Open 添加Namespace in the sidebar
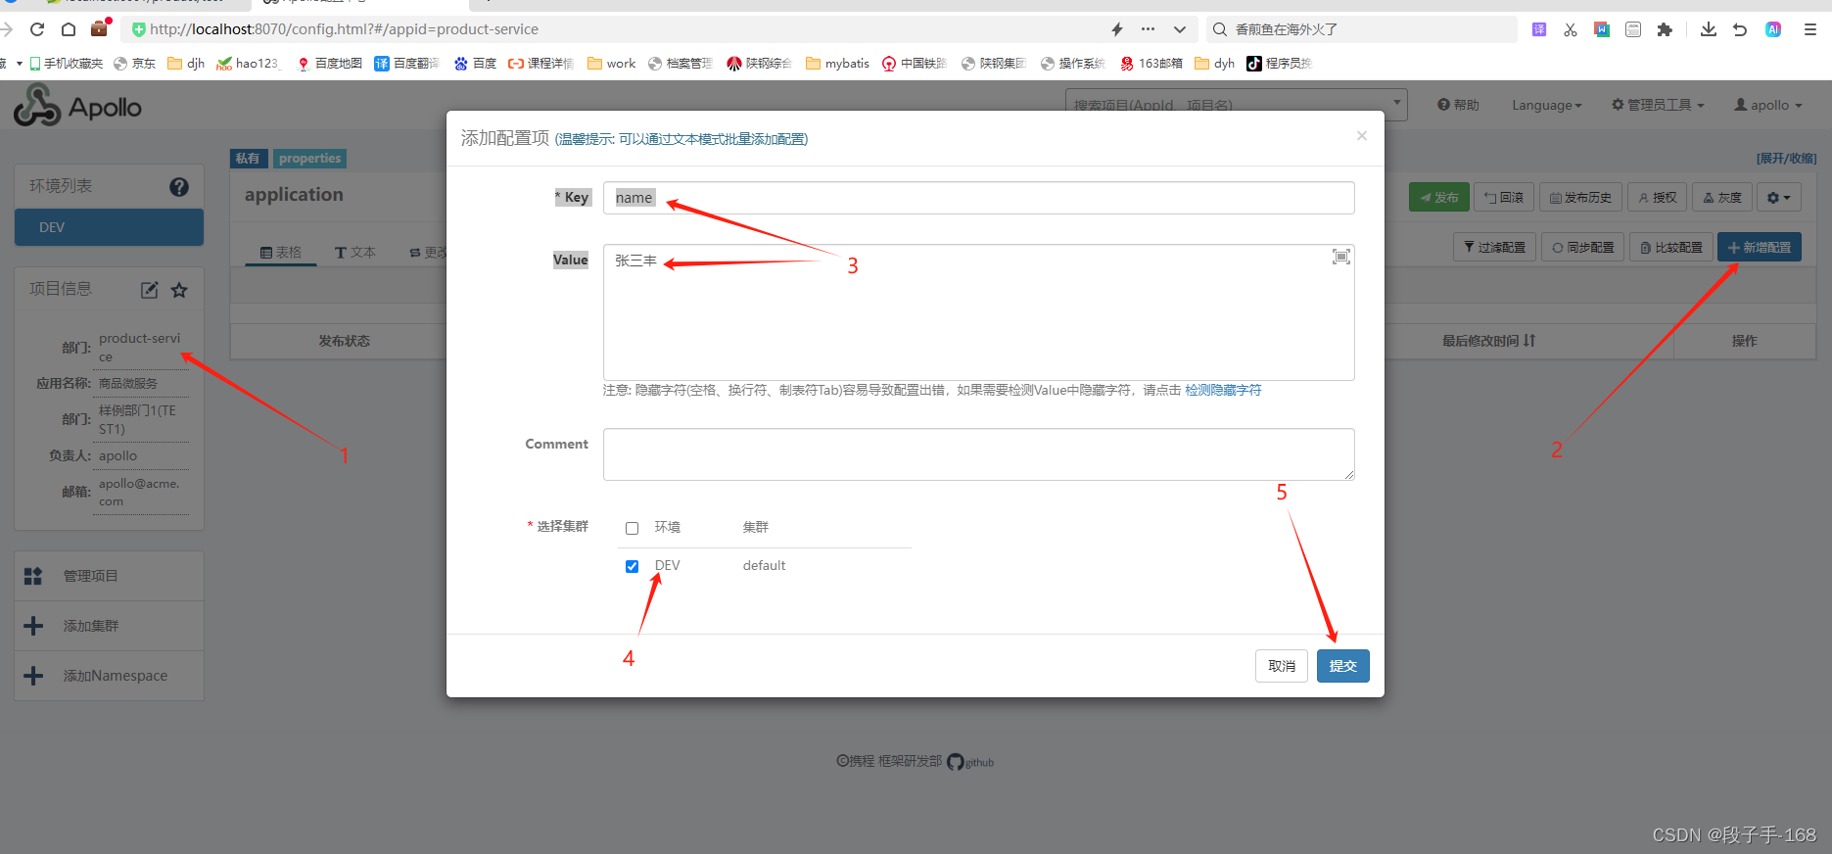The width and height of the screenshot is (1832, 854). point(109,676)
